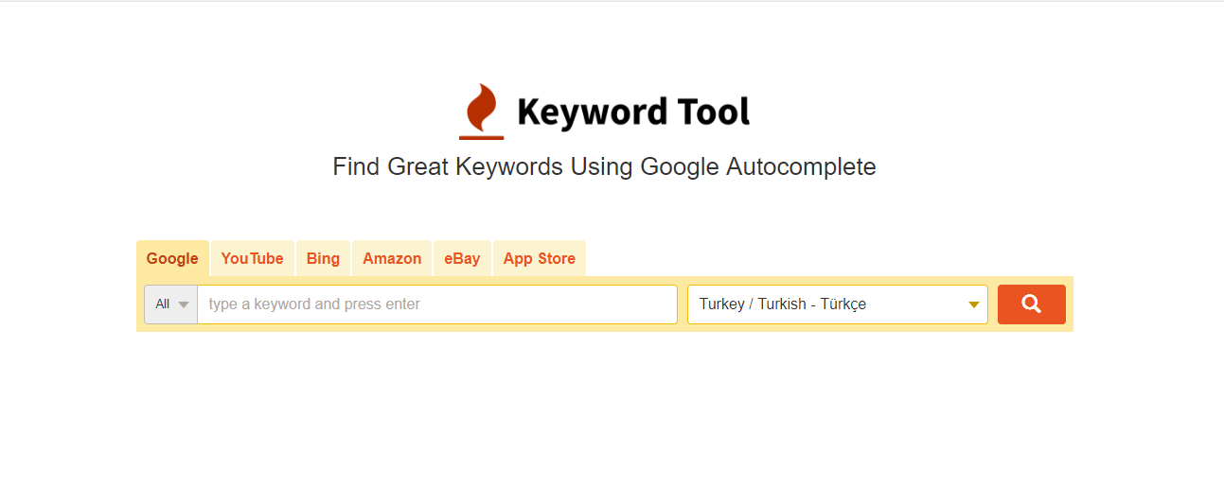The image size is (1224, 504).
Task: Select the Bing tab
Action: tap(323, 258)
